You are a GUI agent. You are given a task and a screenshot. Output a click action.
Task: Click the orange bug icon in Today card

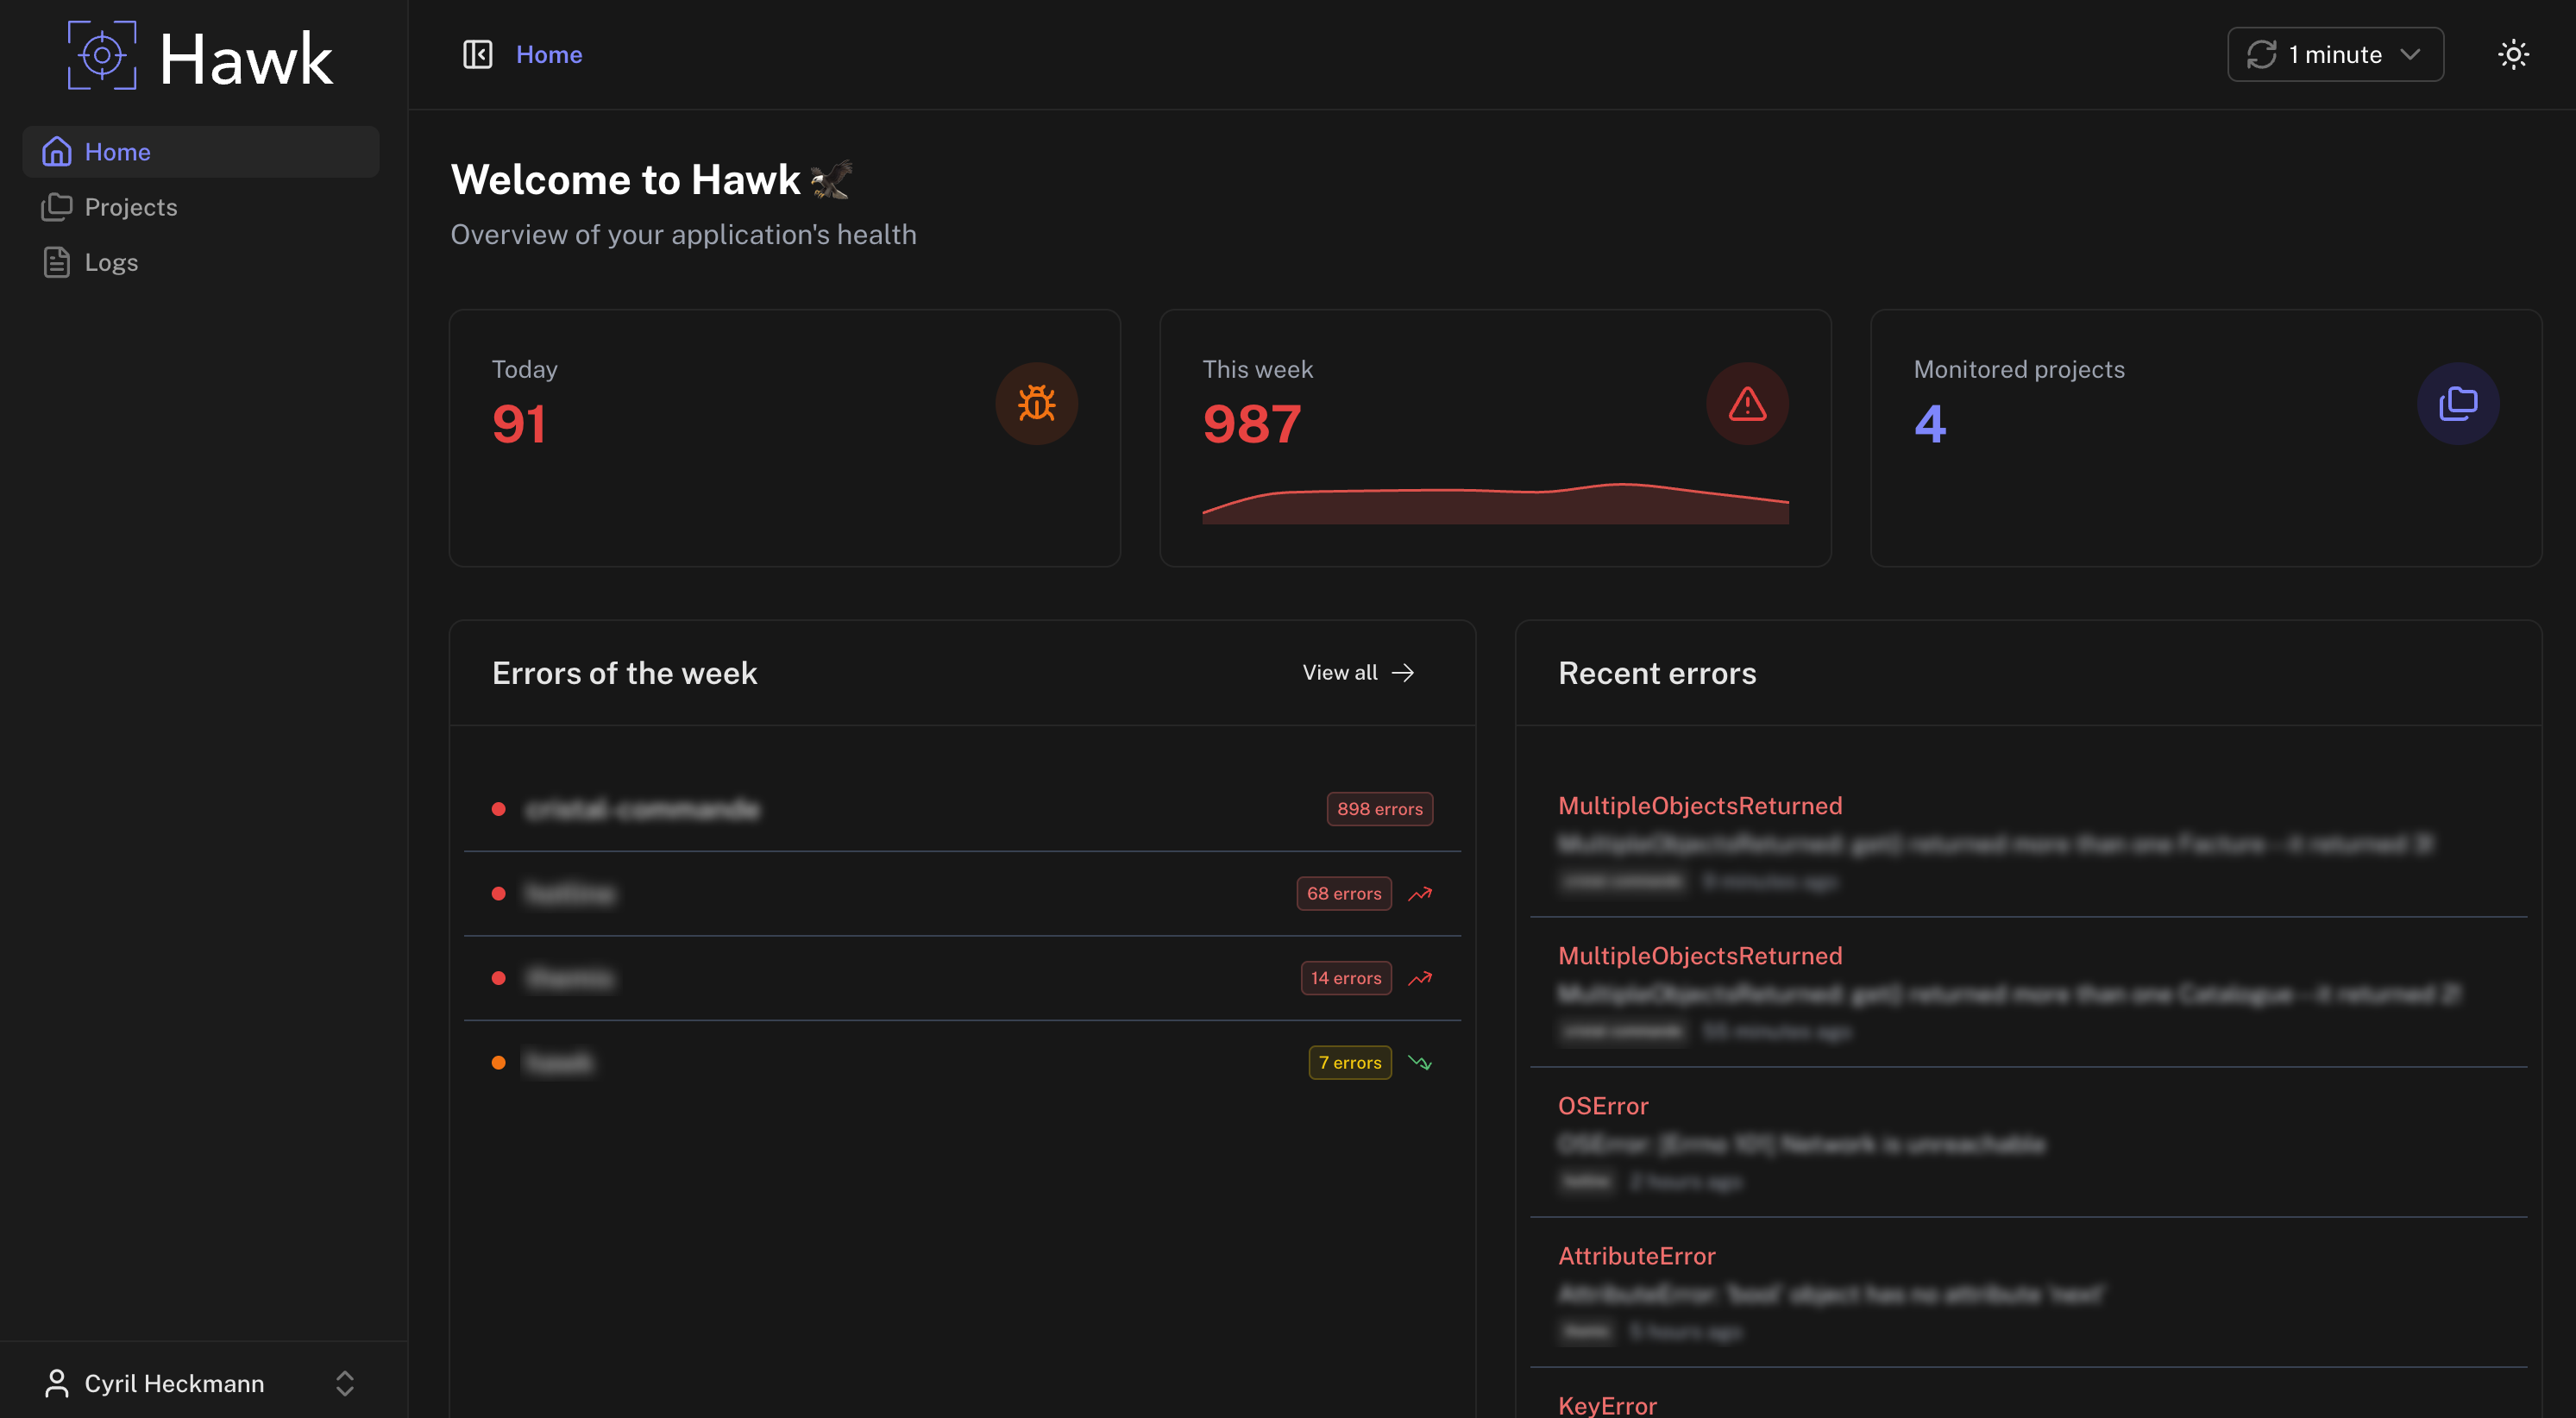tap(1035, 404)
